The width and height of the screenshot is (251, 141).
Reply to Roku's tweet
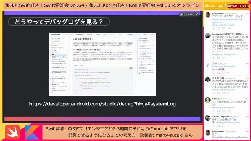[x=213, y=111]
